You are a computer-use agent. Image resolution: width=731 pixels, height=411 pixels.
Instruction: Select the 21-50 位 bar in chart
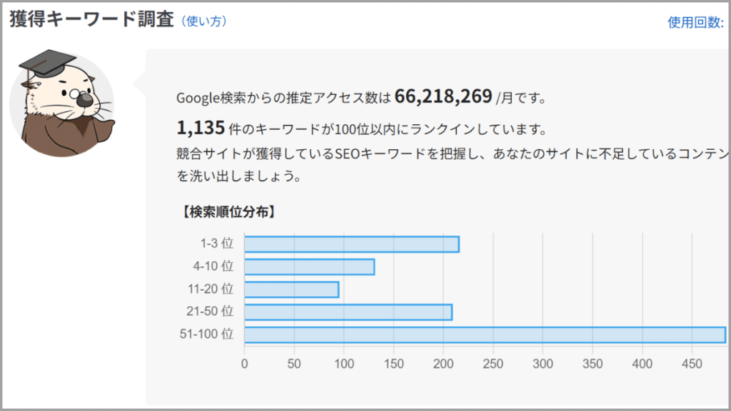[348, 312]
